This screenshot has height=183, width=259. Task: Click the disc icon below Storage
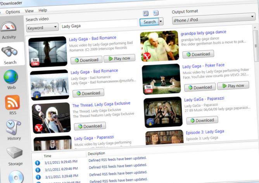[x=16, y=177]
